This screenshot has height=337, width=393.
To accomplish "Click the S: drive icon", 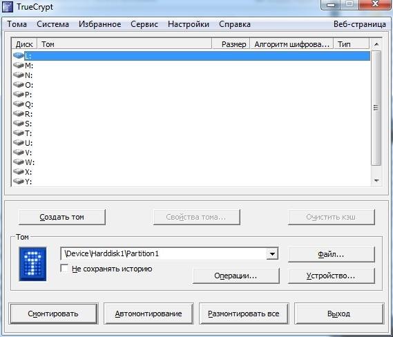I will (19, 124).
